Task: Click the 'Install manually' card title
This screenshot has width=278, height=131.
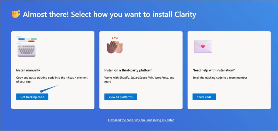Action: point(28,70)
